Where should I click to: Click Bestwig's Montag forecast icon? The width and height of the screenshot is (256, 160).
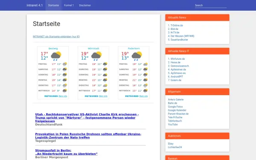[65, 80]
